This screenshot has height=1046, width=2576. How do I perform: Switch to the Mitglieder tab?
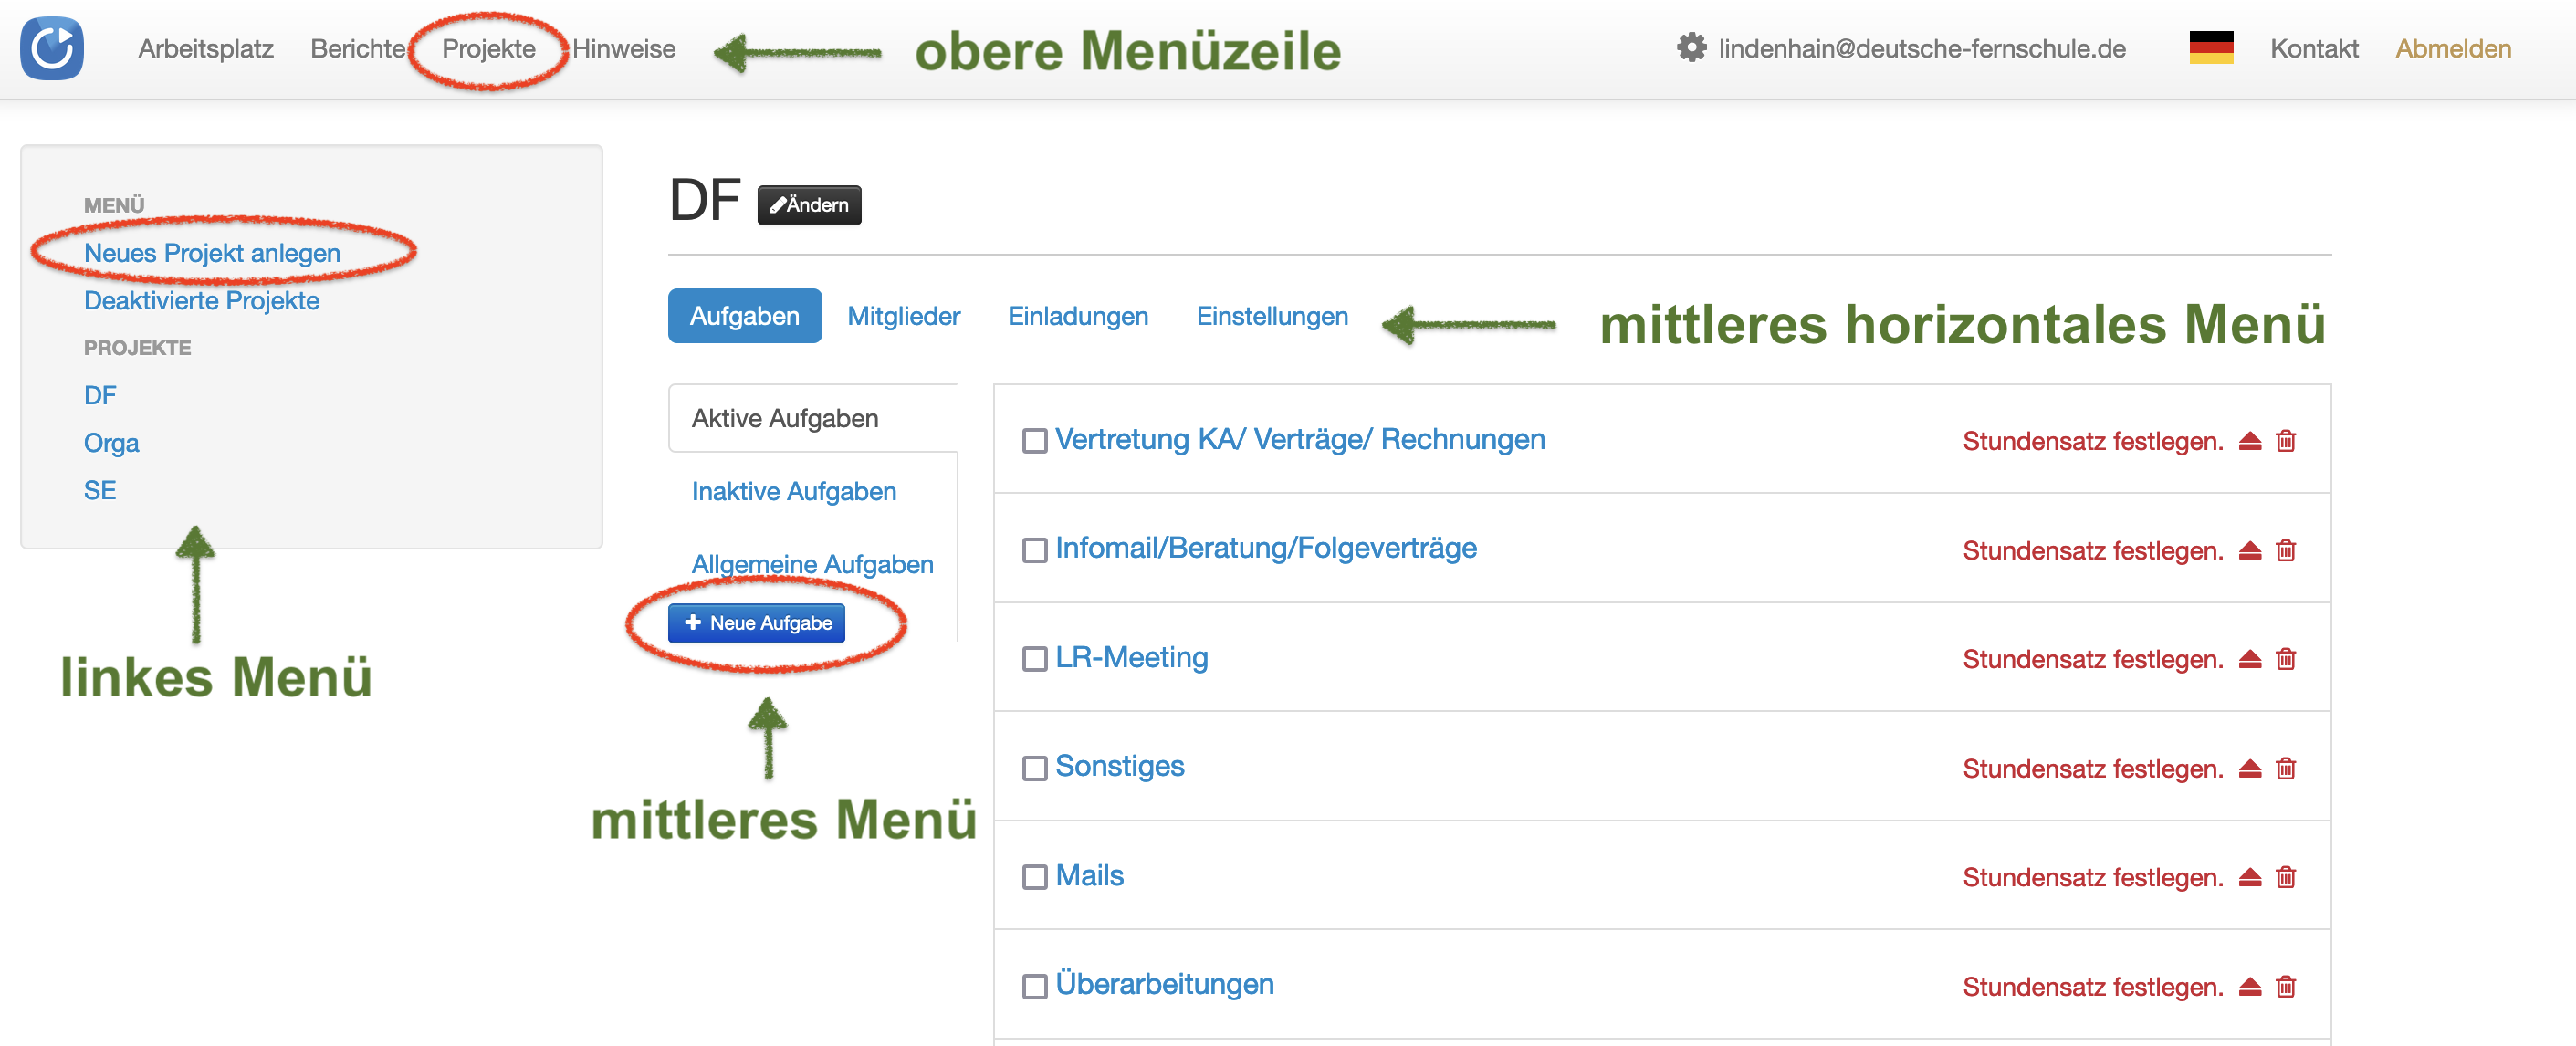[903, 316]
